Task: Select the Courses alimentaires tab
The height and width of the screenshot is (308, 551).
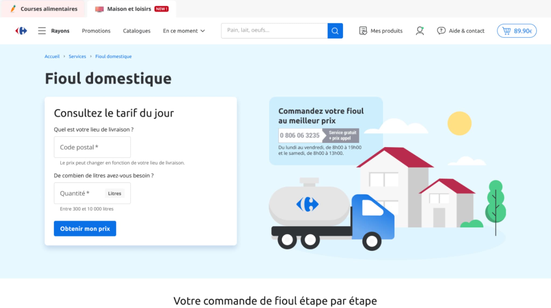Action: (49, 9)
